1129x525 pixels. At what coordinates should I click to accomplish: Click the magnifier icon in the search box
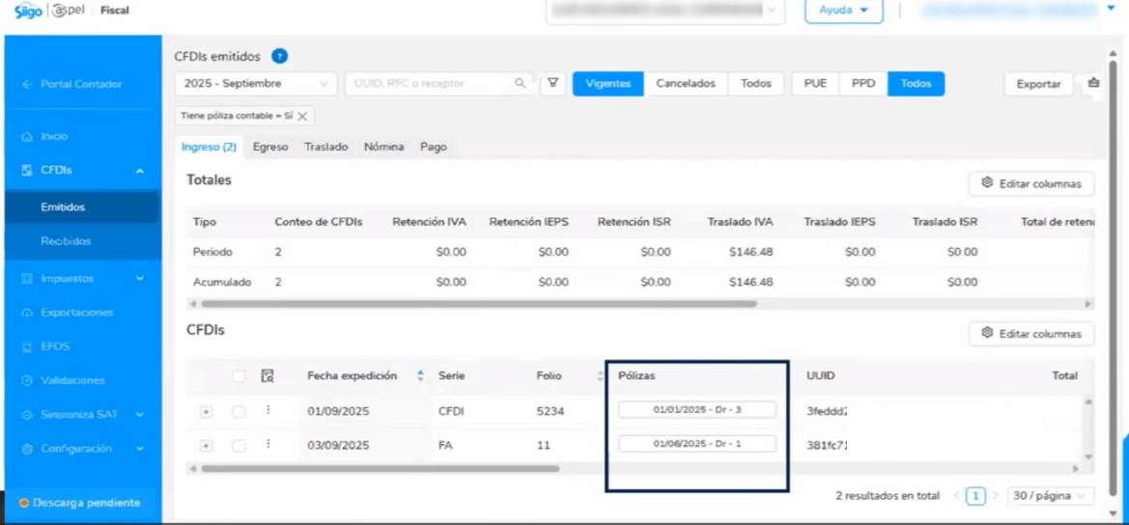pyautogui.click(x=520, y=83)
